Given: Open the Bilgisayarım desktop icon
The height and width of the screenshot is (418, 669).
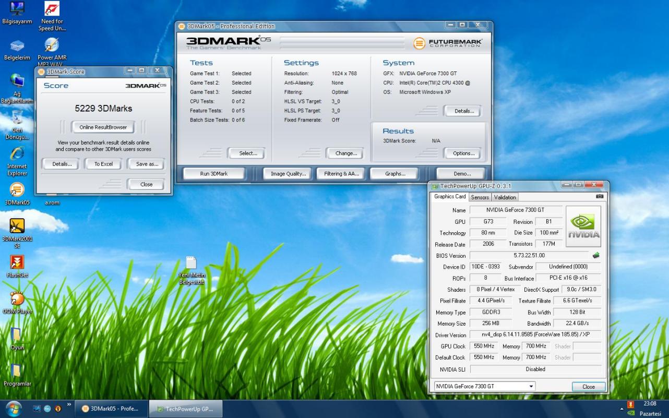Looking at the screenshot, I should 17,14.
